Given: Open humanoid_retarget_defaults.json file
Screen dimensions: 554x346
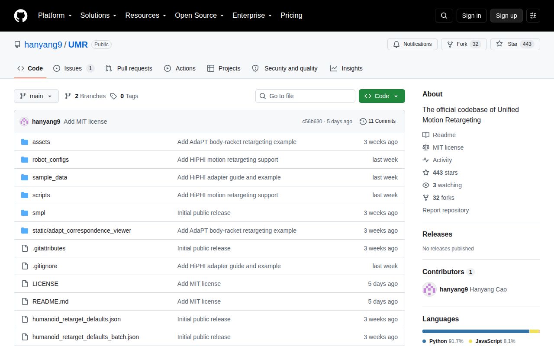Looking at the screenshot, I should tap(77, 319).
